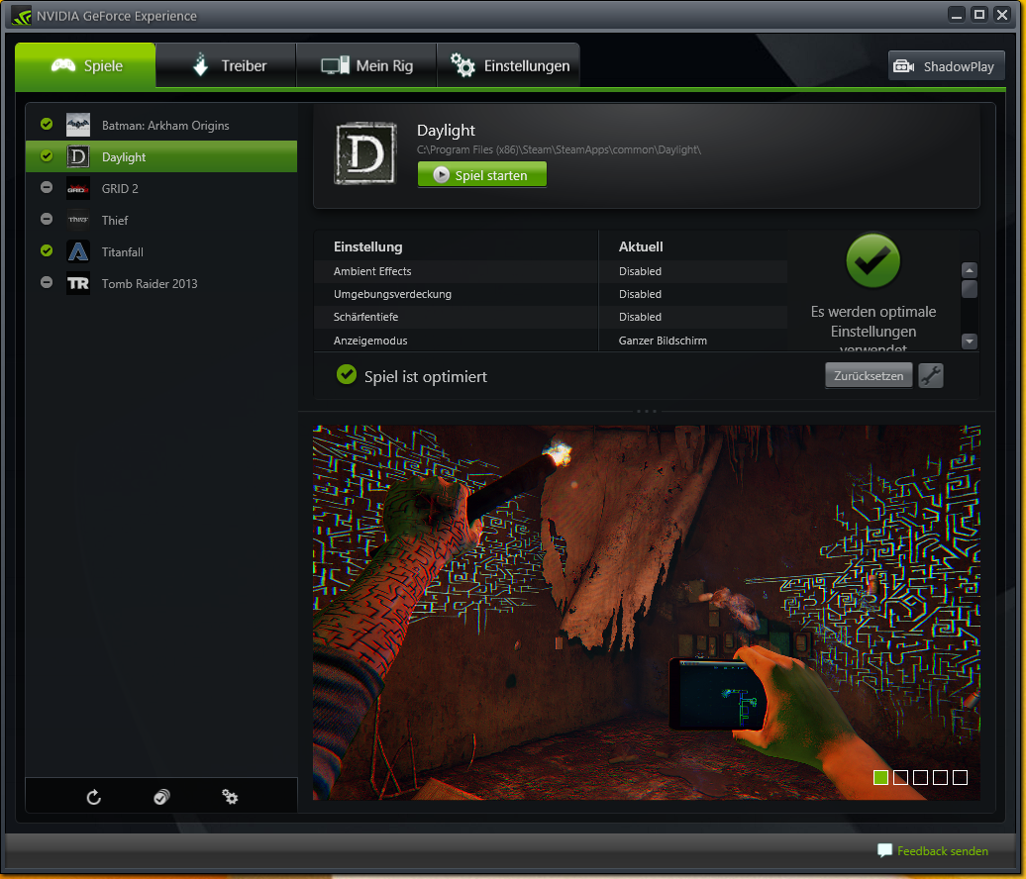The width and height of the screenshot is (1026, 879).
Task: Click the Titanfall game icon
Action: click(x=78, y=251)
